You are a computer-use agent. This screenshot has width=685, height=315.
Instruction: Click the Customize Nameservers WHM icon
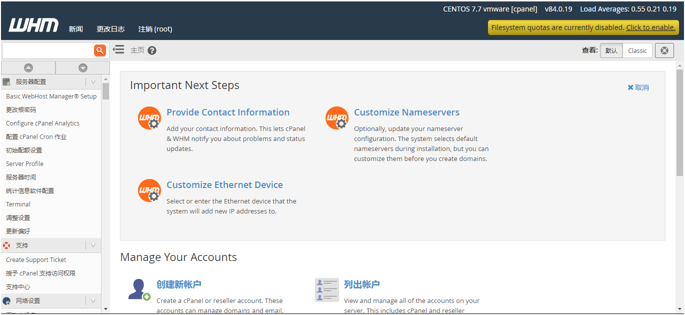(337, 118)
